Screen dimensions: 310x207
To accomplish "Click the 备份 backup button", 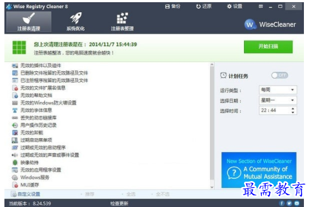I will click(x=172, y=6).
